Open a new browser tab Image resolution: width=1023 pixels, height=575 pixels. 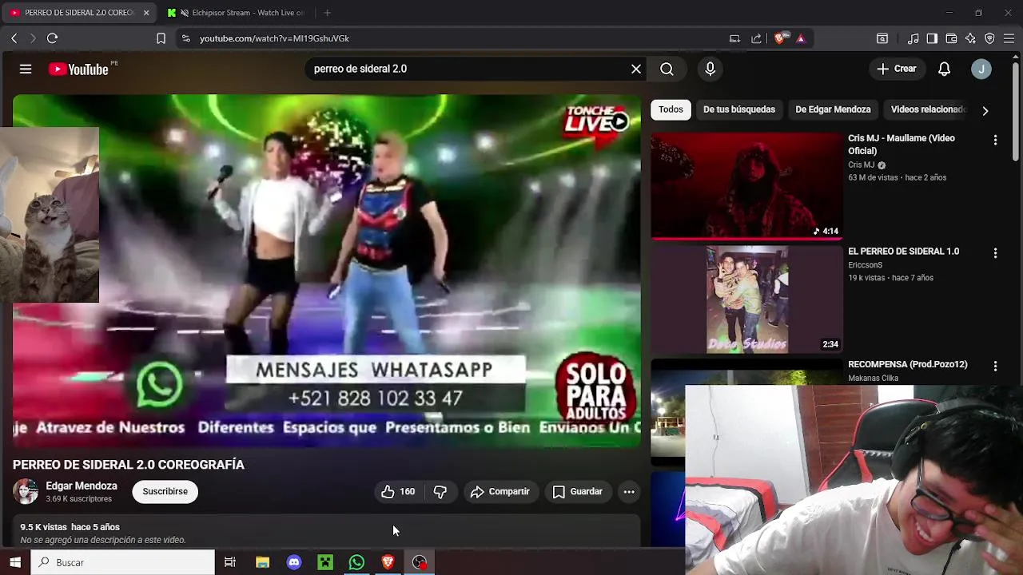327,13
